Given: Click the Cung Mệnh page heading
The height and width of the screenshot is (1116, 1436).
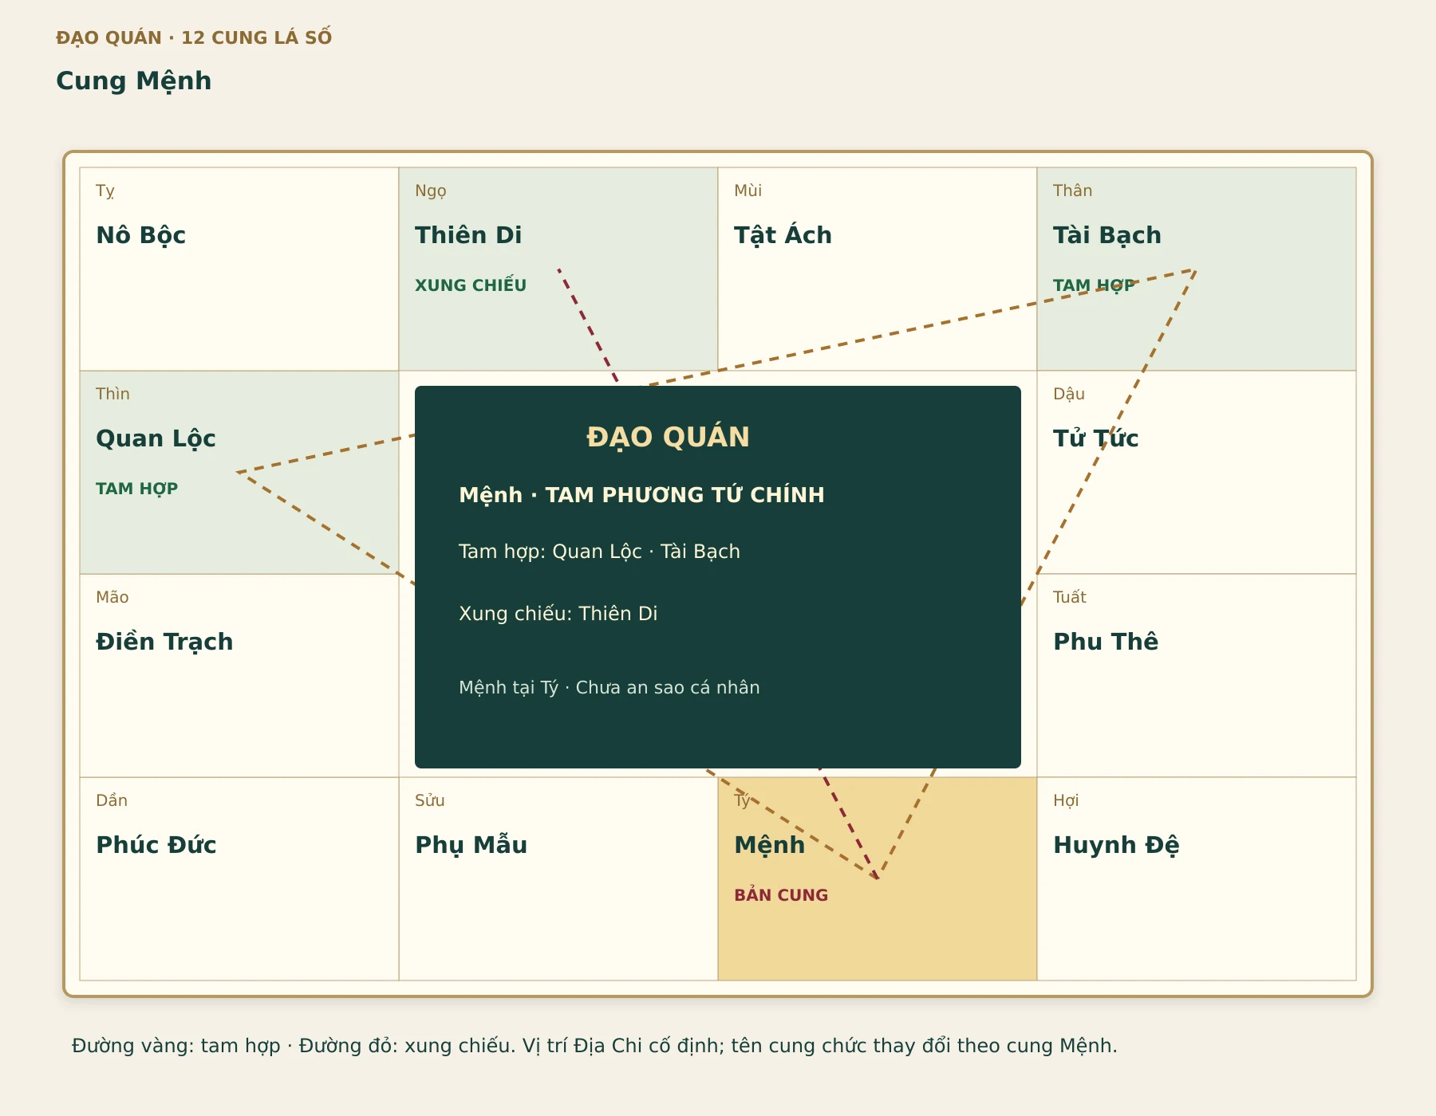Looking at the screenshot, I should [133, 81].
